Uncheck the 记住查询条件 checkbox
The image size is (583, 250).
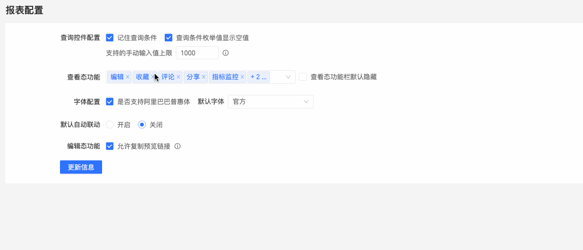(x=110, y=38)
